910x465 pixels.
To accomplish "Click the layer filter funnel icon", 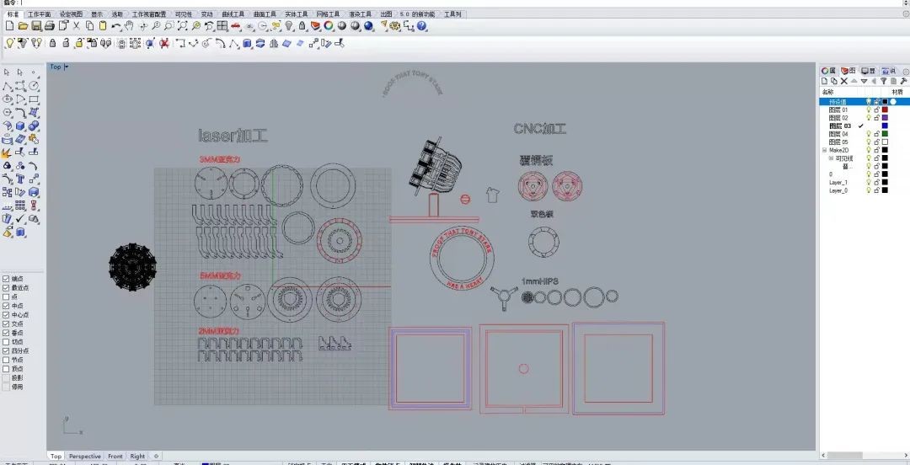I will point(883,82).
